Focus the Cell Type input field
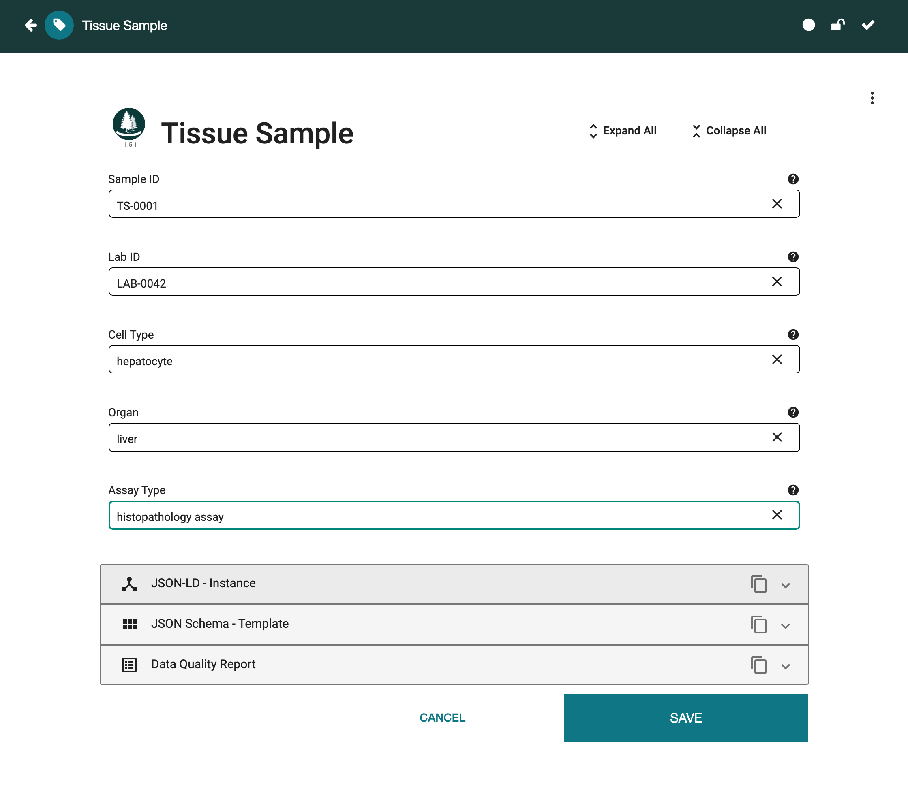 (454, 360)
